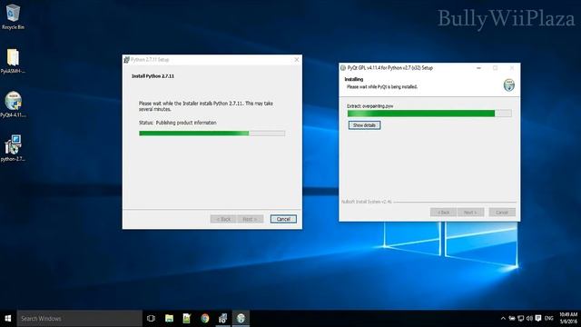Open the green notepad app in taskbar
581x327 pixels.
tap(187, 319)
